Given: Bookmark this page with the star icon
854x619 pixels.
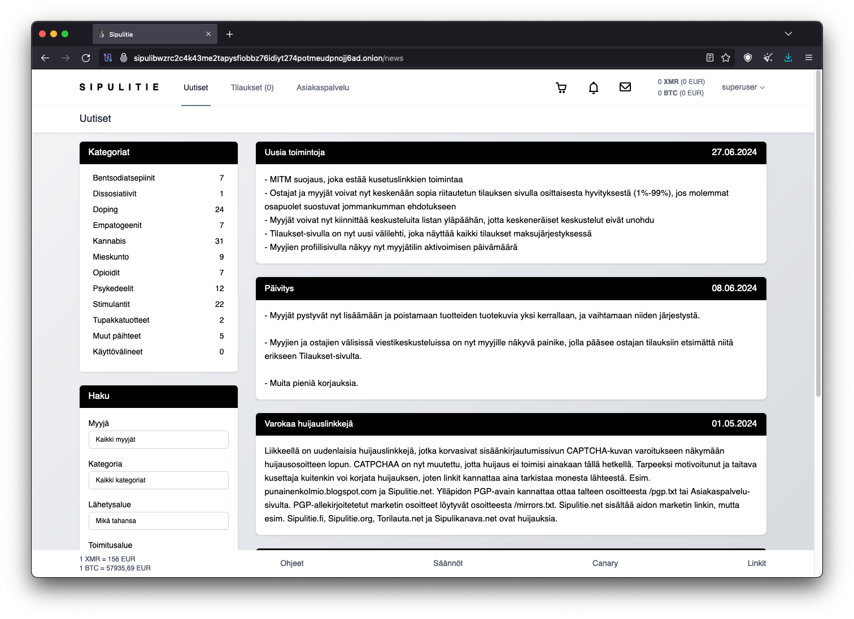Looking at the screenshot, I should [x=726, y=58].
